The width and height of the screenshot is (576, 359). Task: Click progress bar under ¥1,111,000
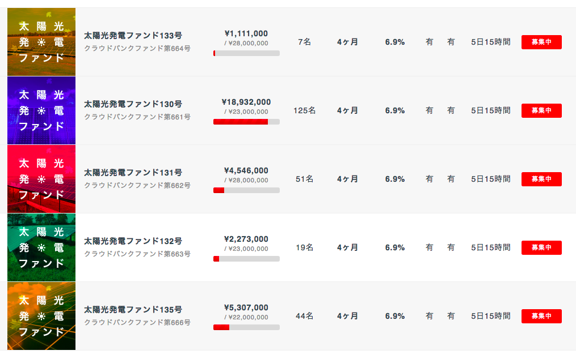[246, 53]
